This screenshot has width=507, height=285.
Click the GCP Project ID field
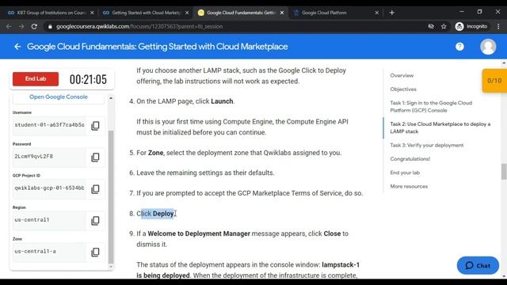click(49, 188)
